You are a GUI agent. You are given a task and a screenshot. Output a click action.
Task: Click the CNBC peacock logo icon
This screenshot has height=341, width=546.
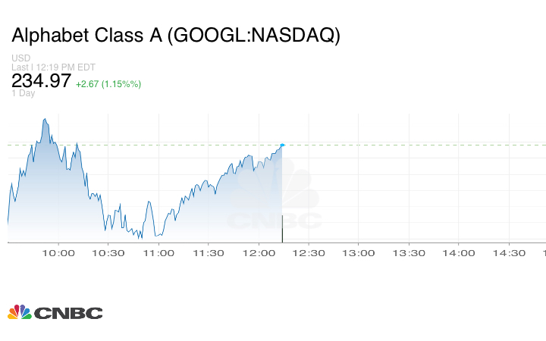pyautogui.click(x=20, y=312)
